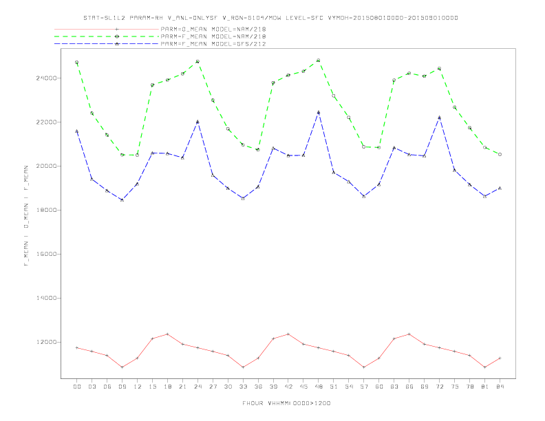Click blue GFS triangle marker at hour 72

coord(439,118)
